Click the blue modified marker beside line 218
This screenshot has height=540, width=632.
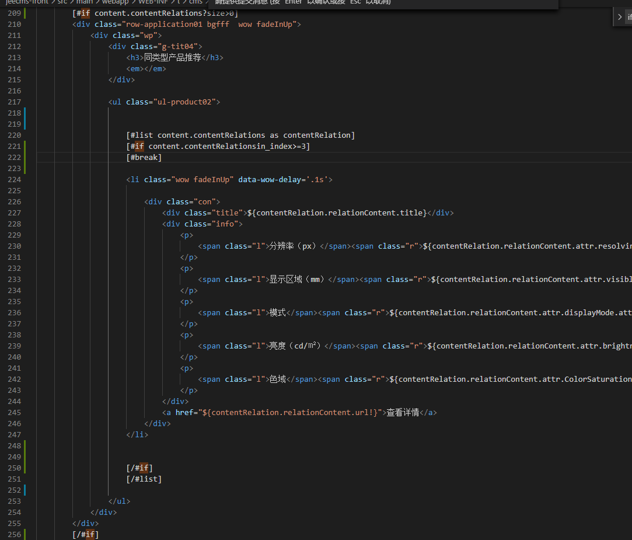pyautogui.click(x=25, y=113)
